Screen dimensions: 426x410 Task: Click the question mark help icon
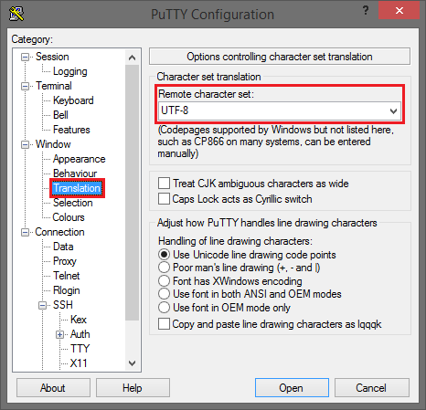366,10
